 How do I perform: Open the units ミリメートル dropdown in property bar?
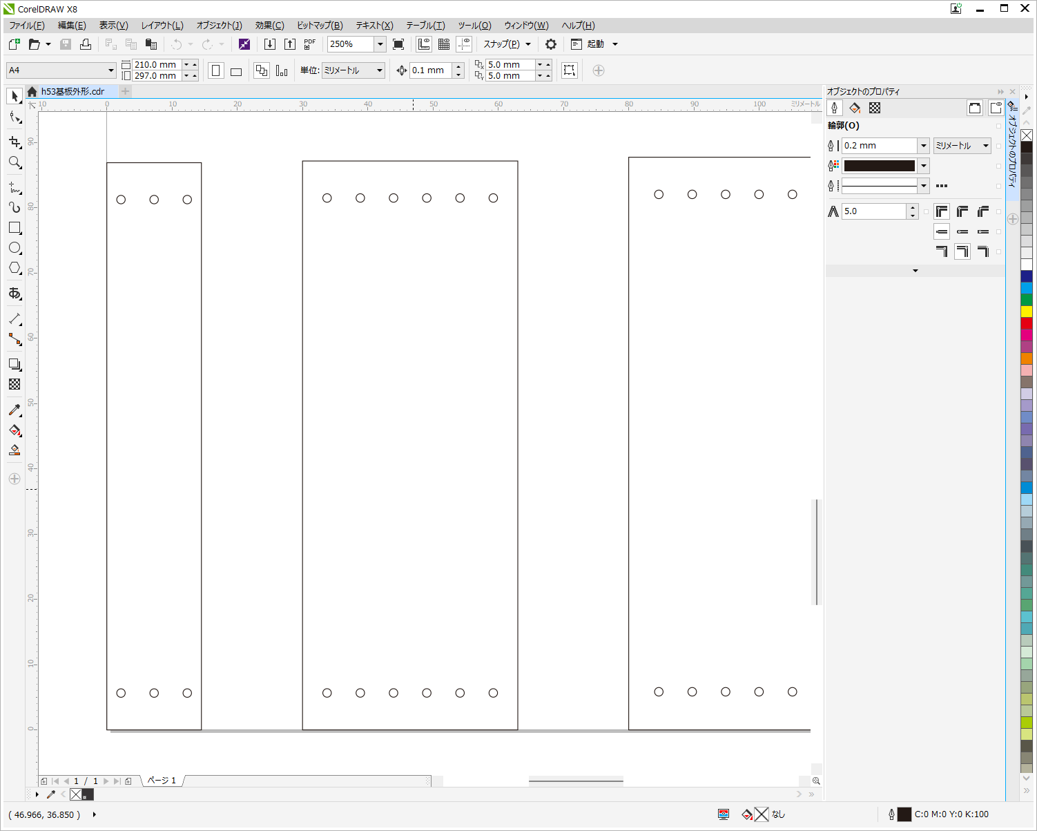379,70
